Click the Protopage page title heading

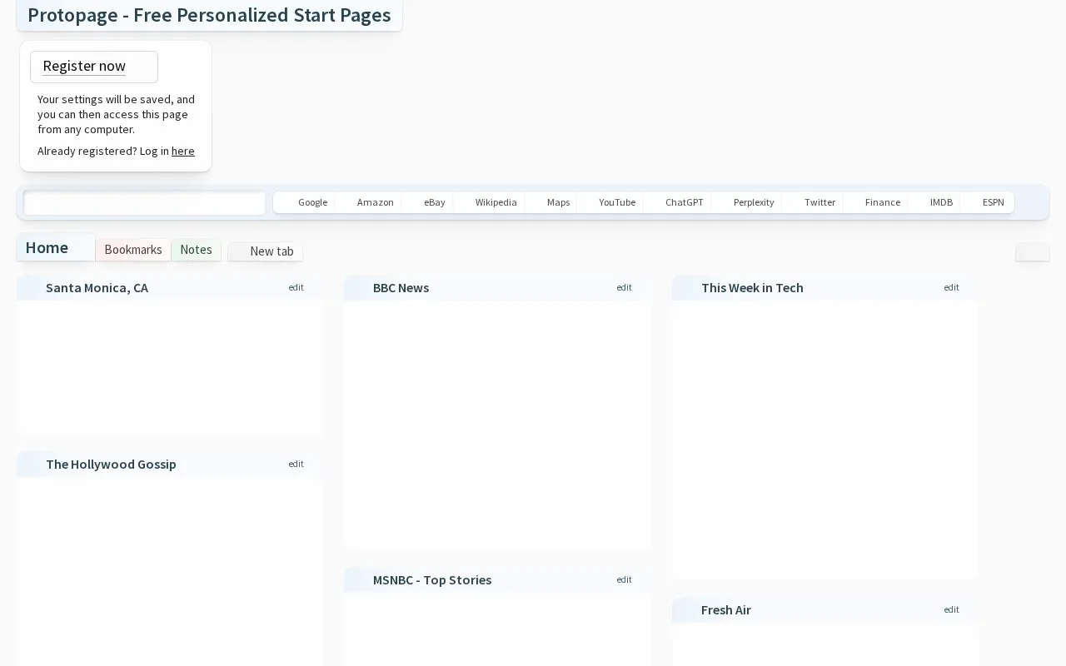click(x=209, y=15)
